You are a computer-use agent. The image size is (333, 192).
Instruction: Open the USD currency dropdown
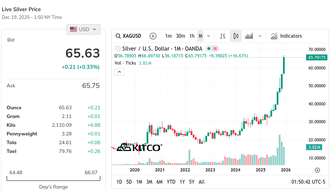[x=83, y=29]
